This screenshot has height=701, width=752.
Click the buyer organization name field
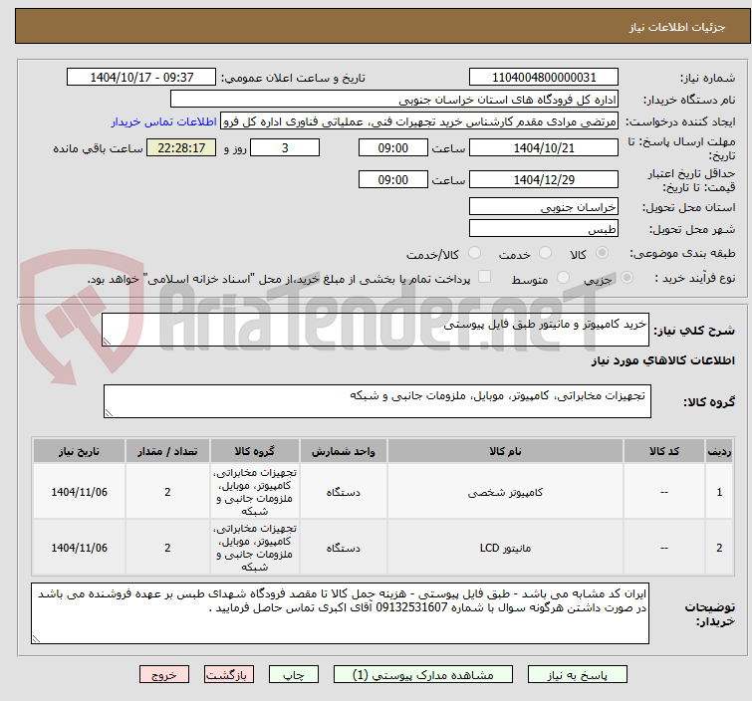tap(394, 100)
